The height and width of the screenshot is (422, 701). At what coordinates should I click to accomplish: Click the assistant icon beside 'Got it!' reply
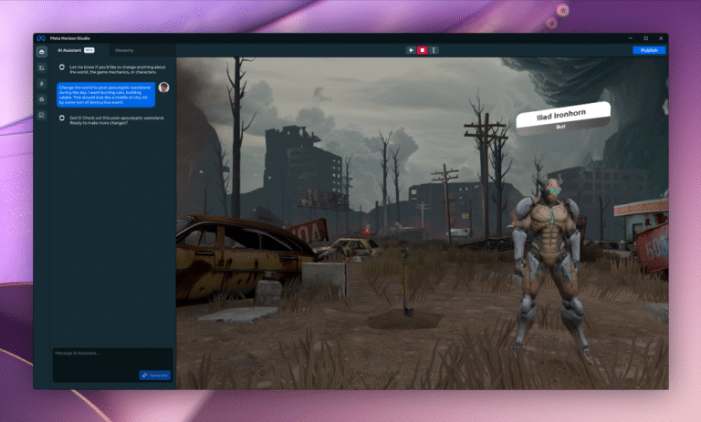[x=62, y=118]
